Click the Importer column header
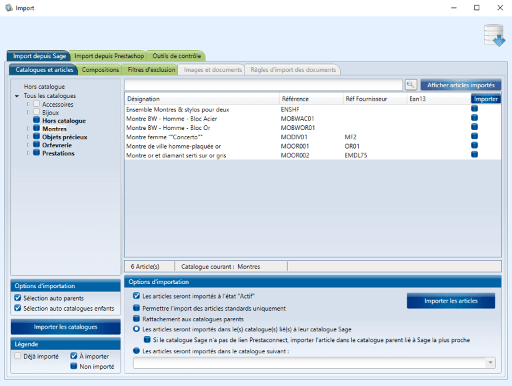The height and width of the screenshot is (386, 512). click(485, 99)
